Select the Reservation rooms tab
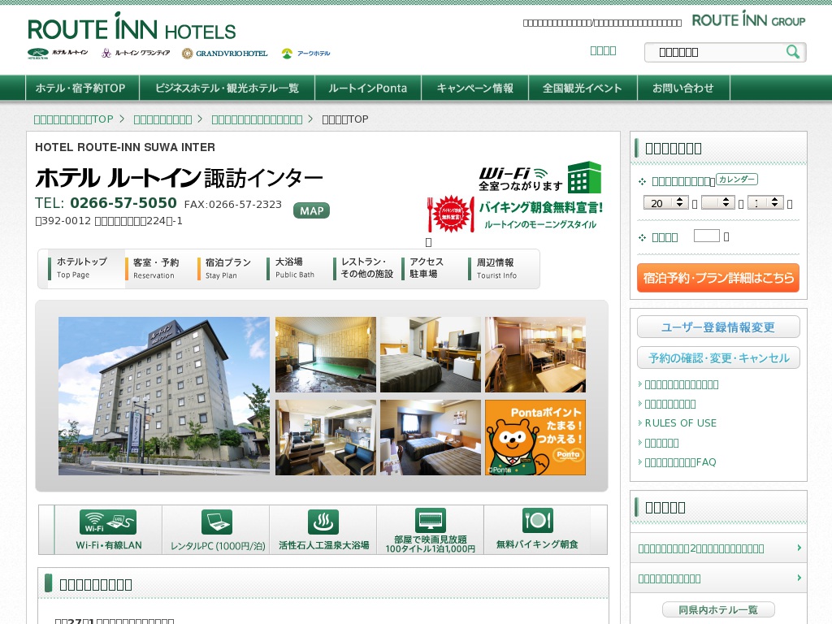 (160, 268)
